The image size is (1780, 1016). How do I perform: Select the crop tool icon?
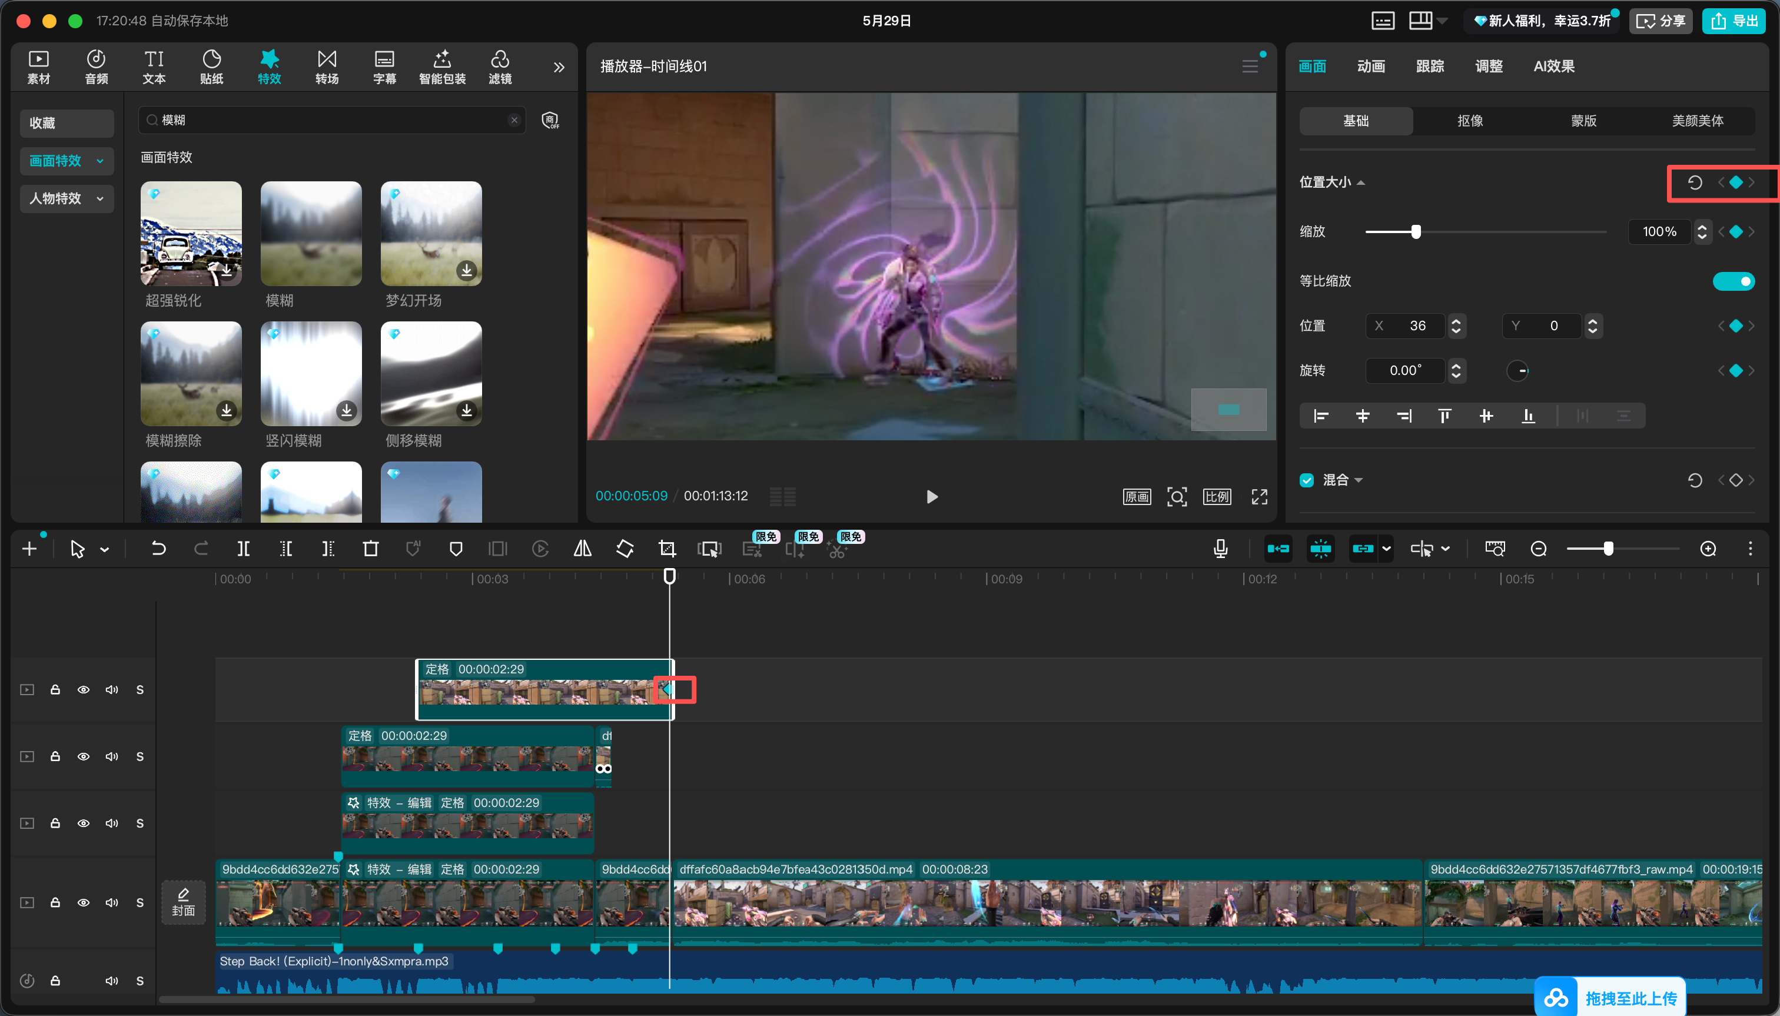pos(667,549)
